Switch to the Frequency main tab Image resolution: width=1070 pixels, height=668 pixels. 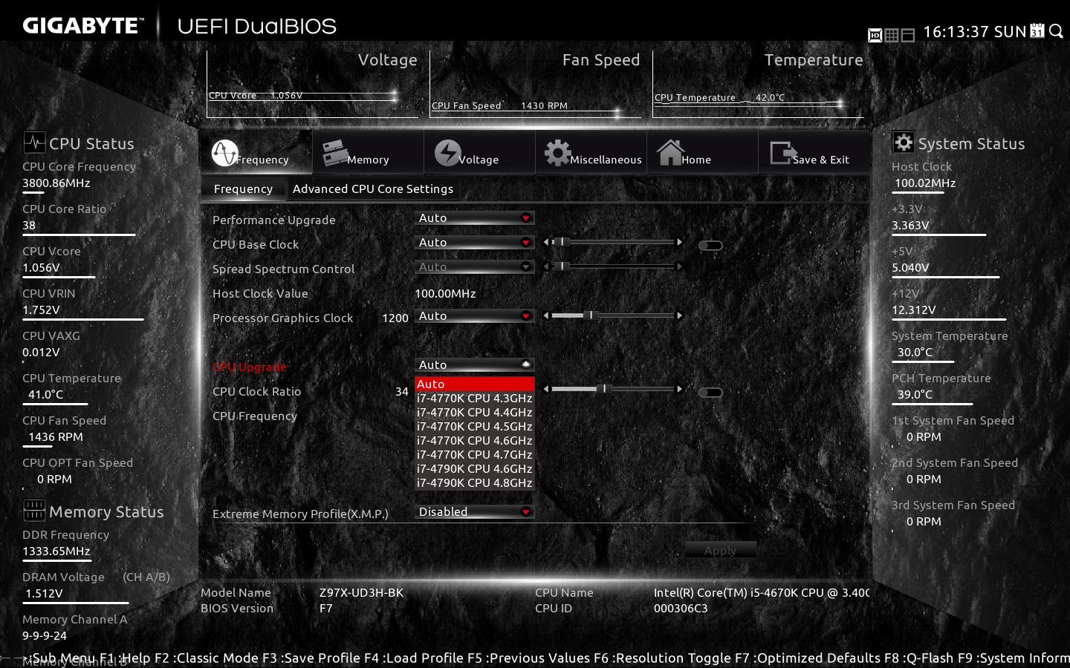(256, 153)
